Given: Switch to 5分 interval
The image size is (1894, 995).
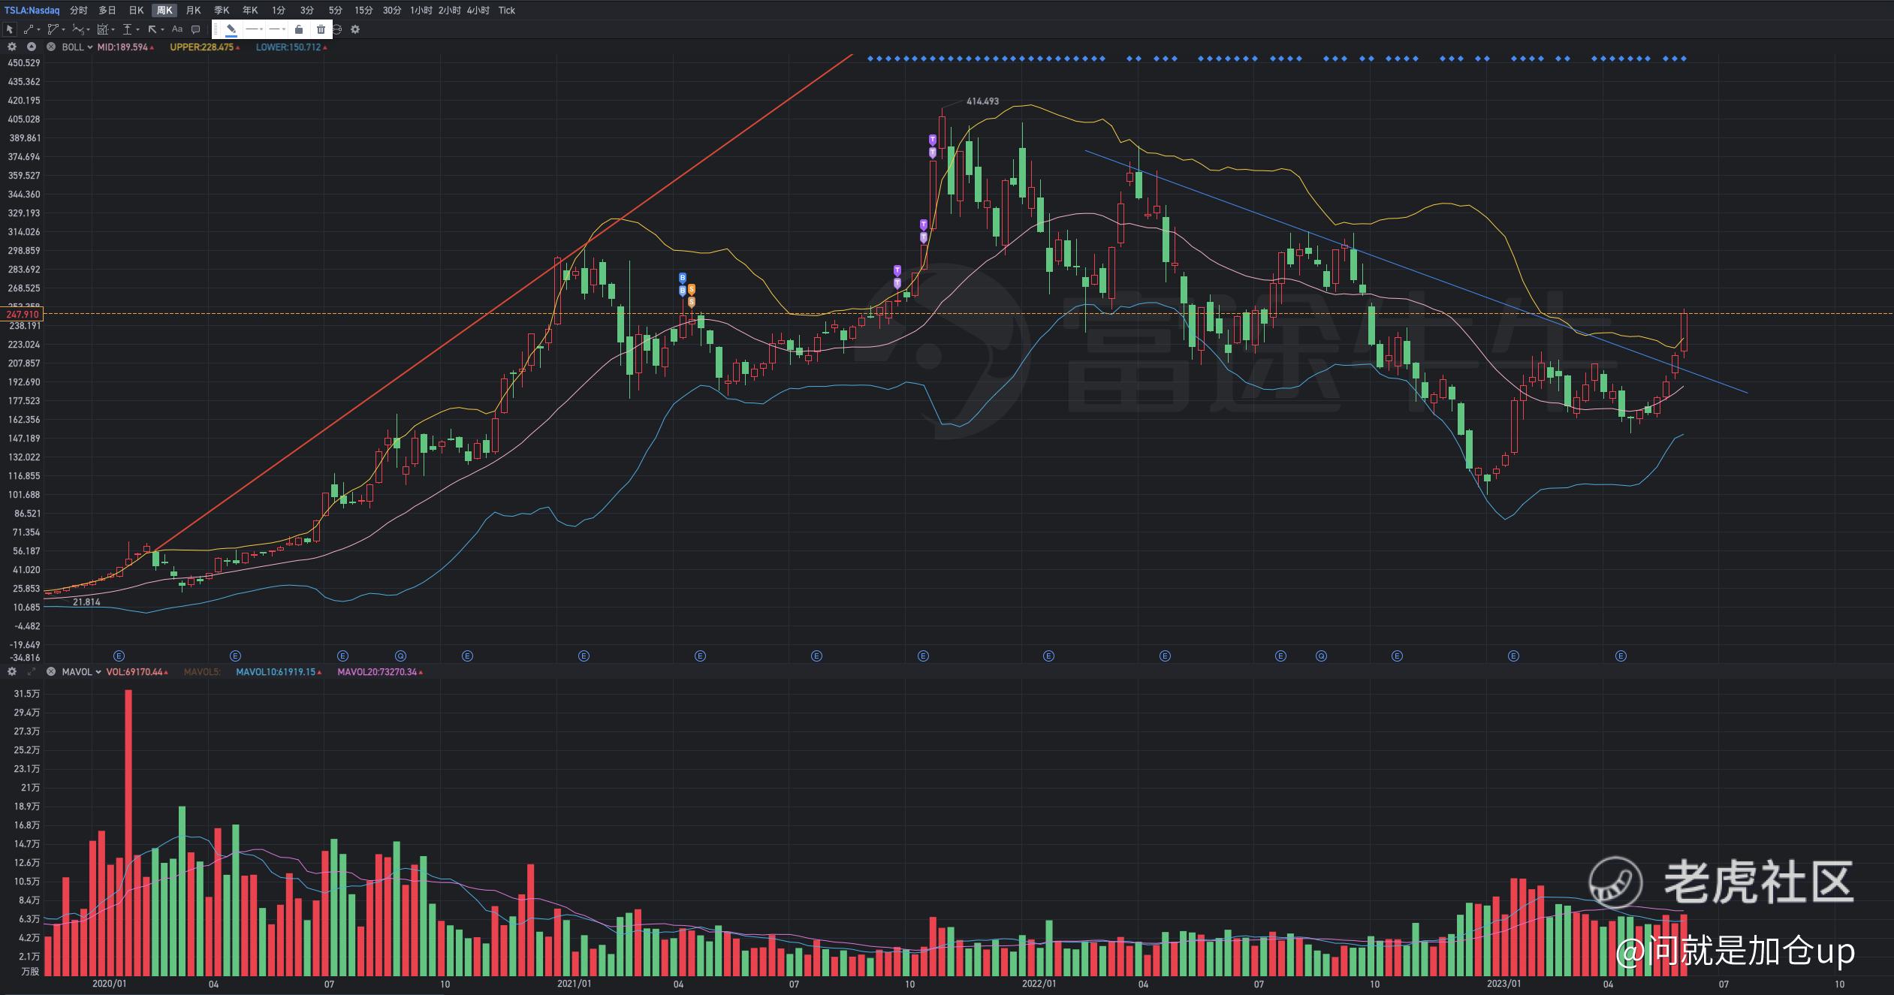Looking at the screenshot, I should 336,11.
